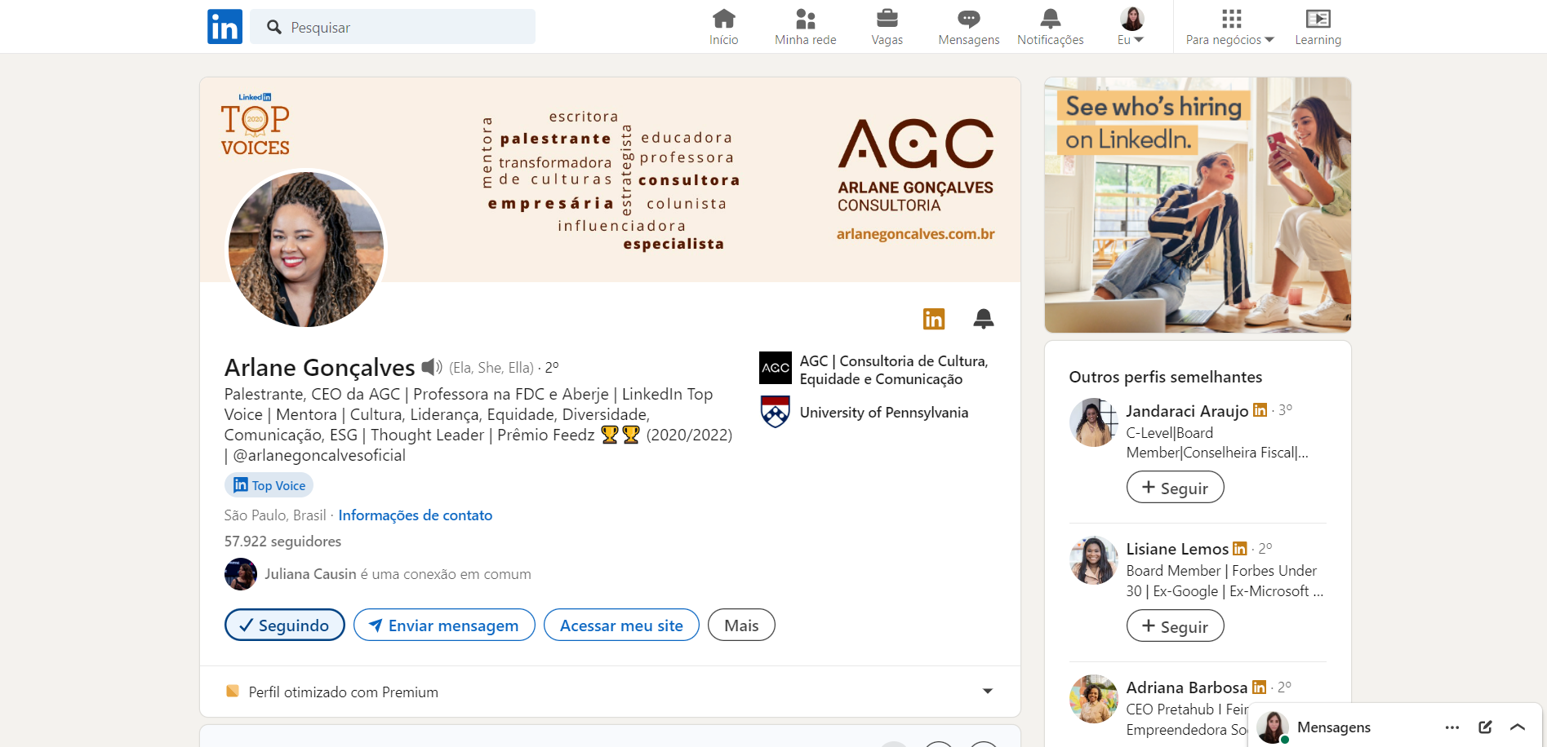Click the LinkedIn logo home icon

coord(224,27)
